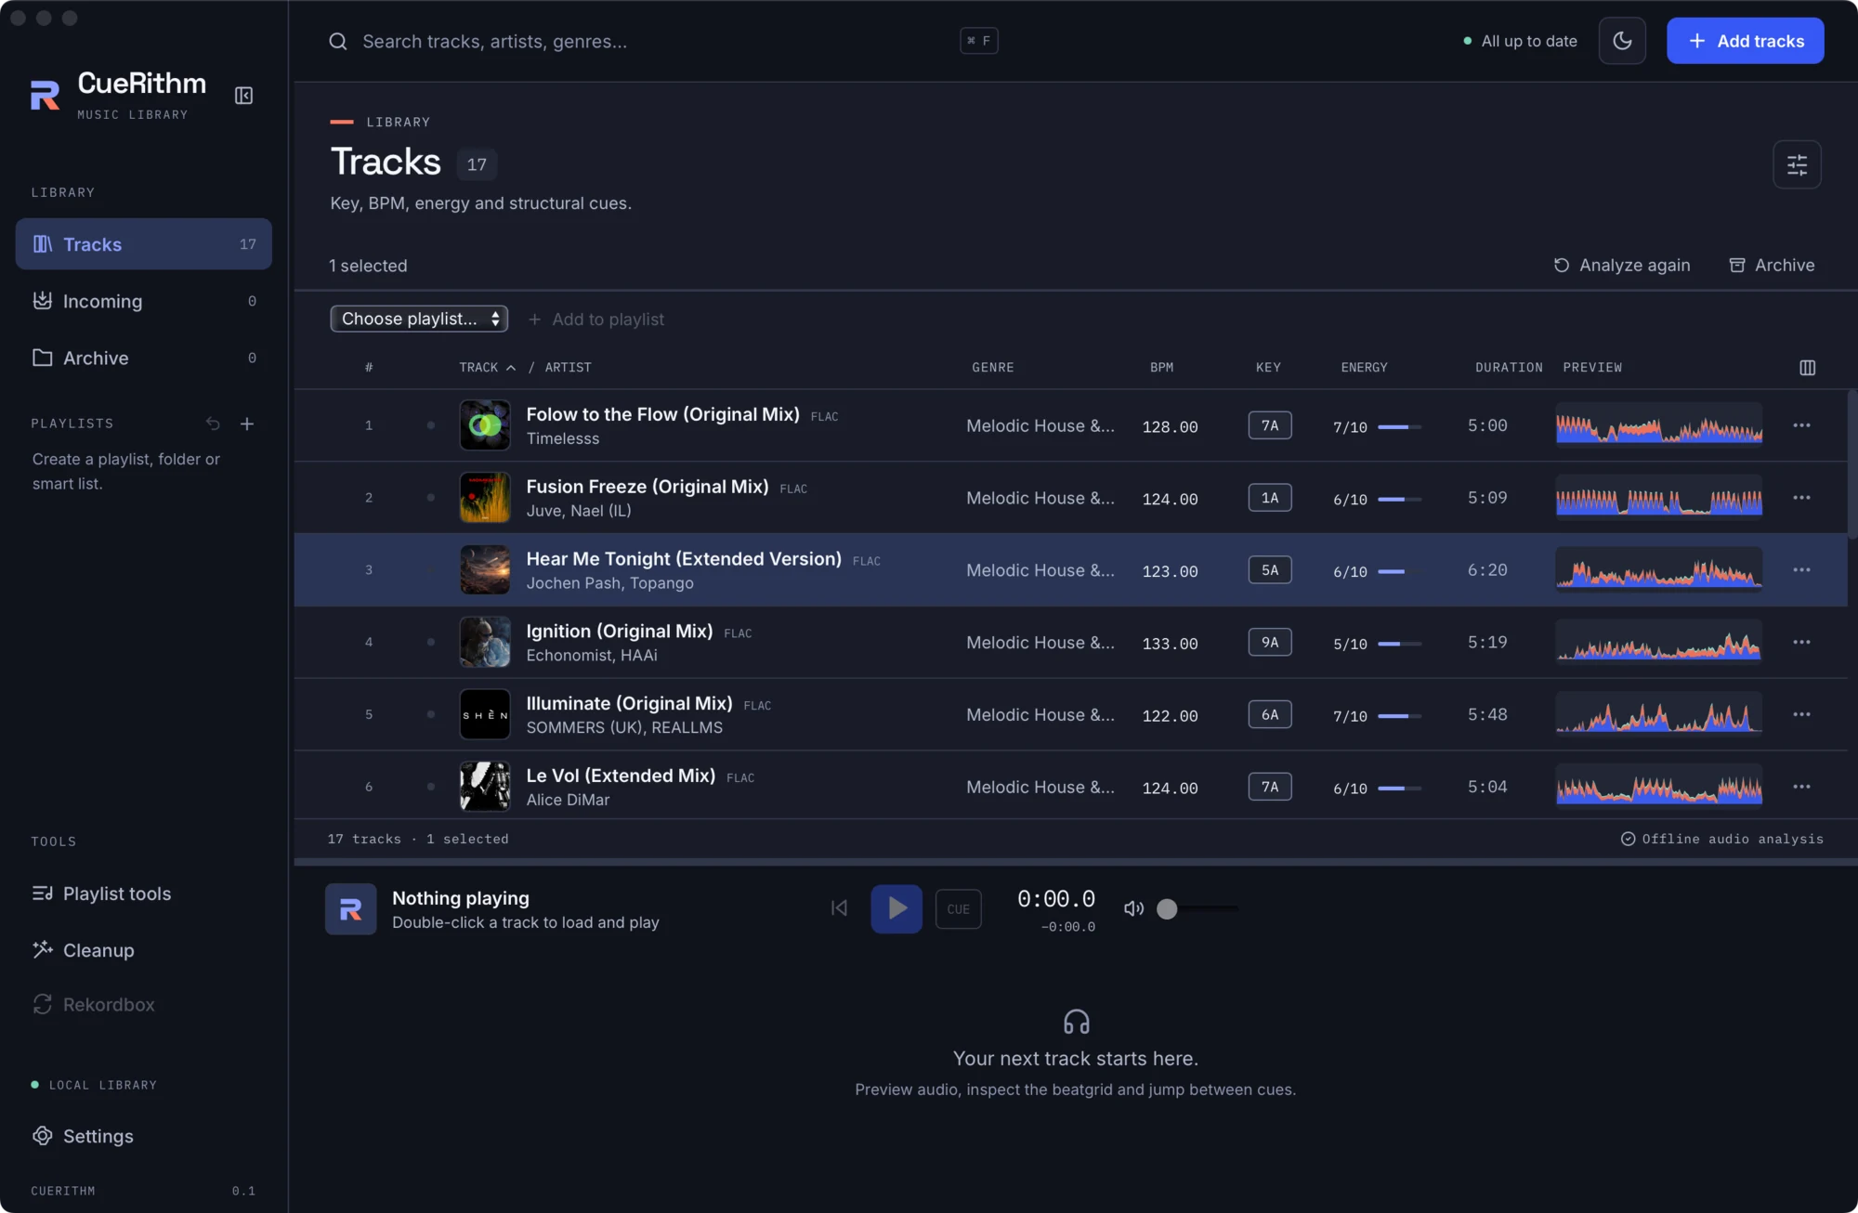Open column chooser icon in table header

click(1807, 368)
